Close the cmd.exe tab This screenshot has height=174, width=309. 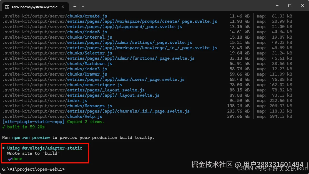click(x=63, y=7)
